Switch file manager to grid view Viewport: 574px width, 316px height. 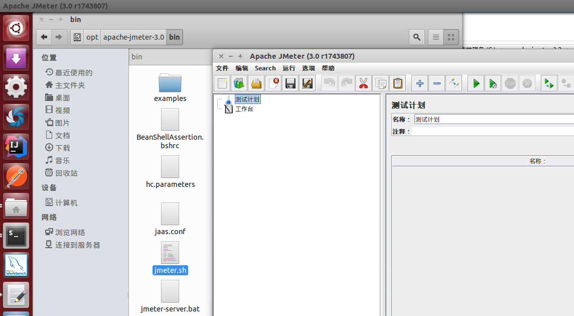tap(451, 37)
